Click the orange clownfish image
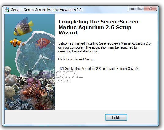This screenshot has width=164, height=130. tap(17, 42)
